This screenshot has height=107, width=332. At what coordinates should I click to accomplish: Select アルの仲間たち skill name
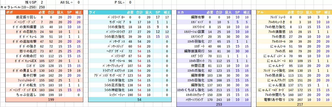tap(275, 95)
